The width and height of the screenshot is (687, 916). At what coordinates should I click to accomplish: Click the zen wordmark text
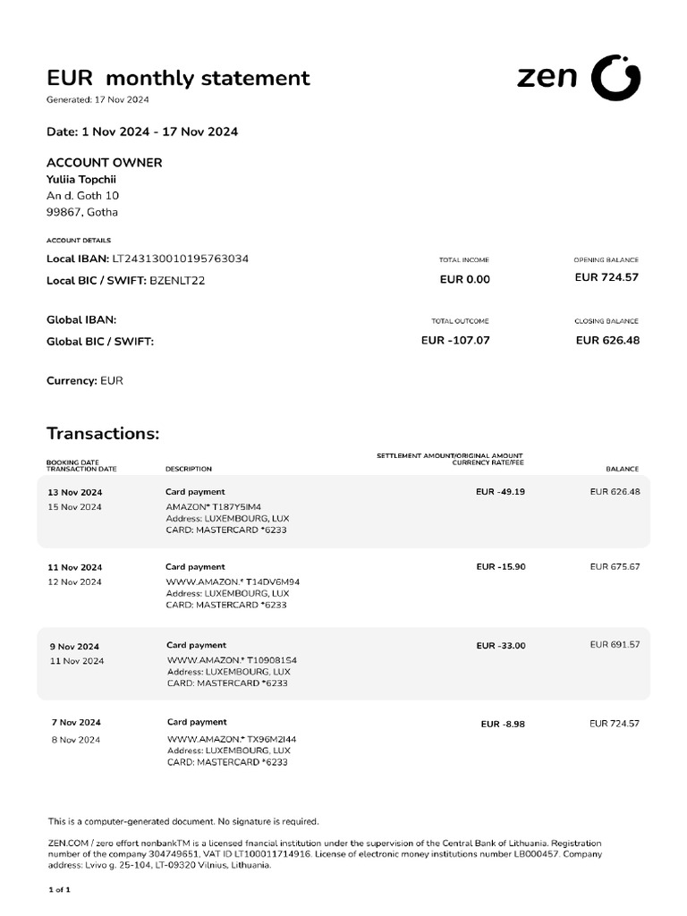pos(547,78)
